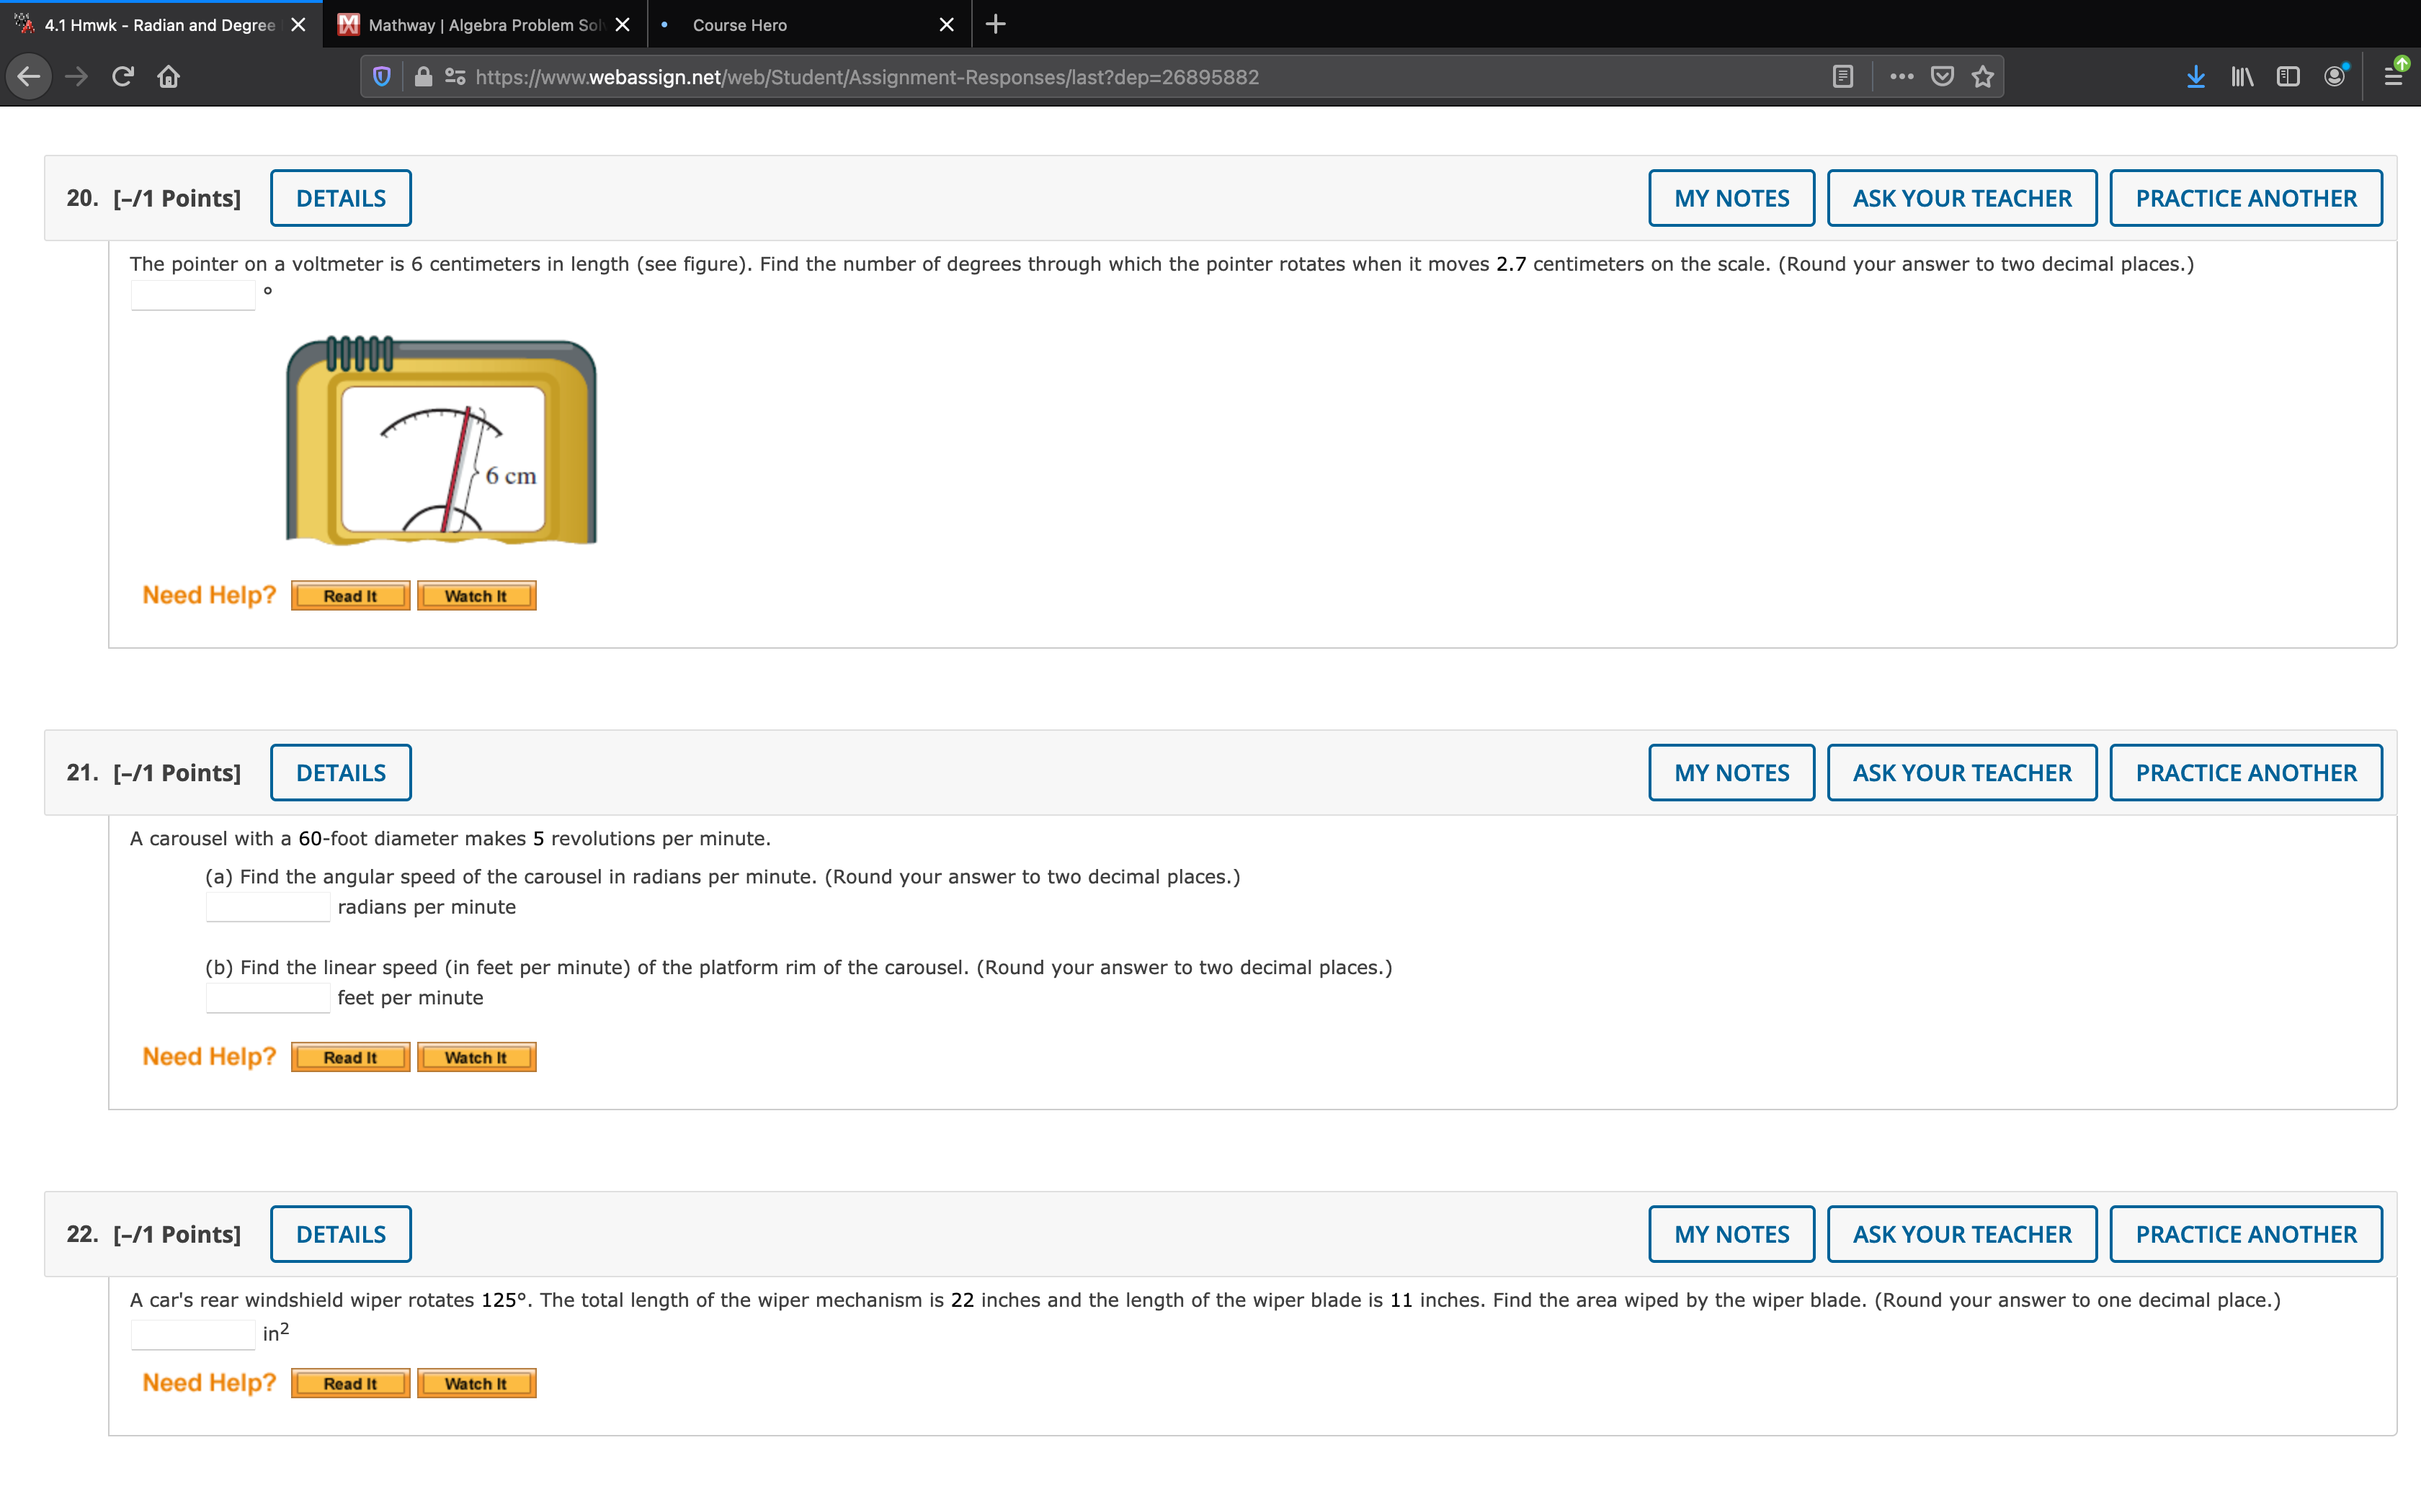
Task: Expand DETAILS for question 22
Action: [x=340, y=1234]
